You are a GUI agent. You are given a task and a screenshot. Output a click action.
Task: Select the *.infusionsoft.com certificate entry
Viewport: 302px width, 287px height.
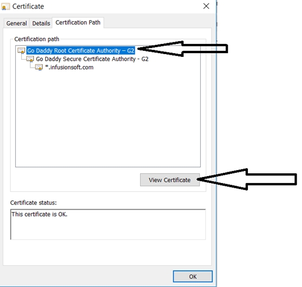coord(69,67)
